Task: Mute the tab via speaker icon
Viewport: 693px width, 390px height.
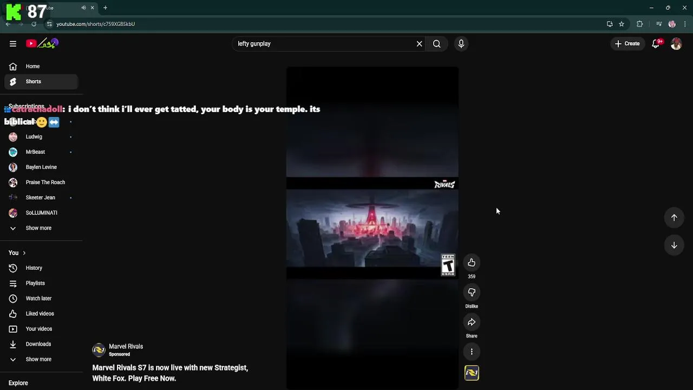Action: [83, 8]
